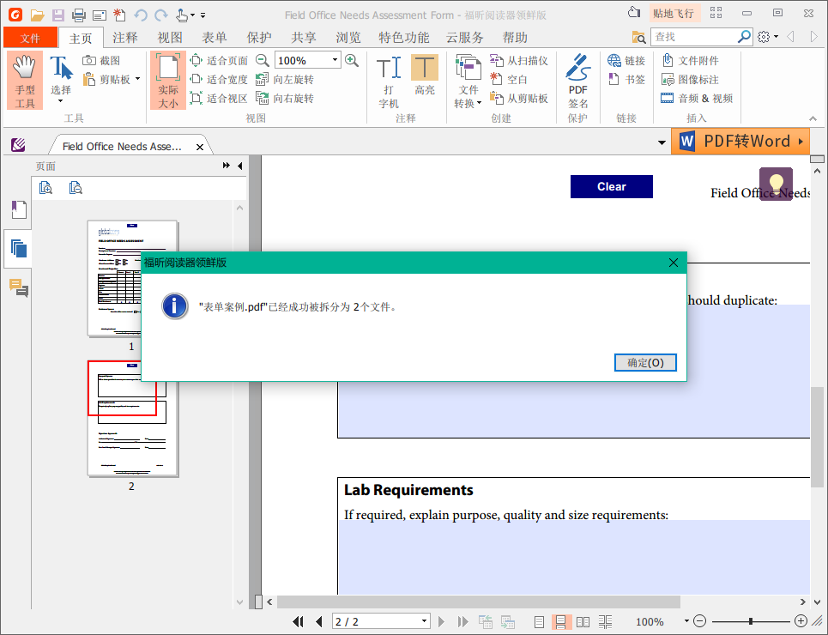
Task: Insert a 链接 (Link) with the link icon
Action: pos(626,60)
